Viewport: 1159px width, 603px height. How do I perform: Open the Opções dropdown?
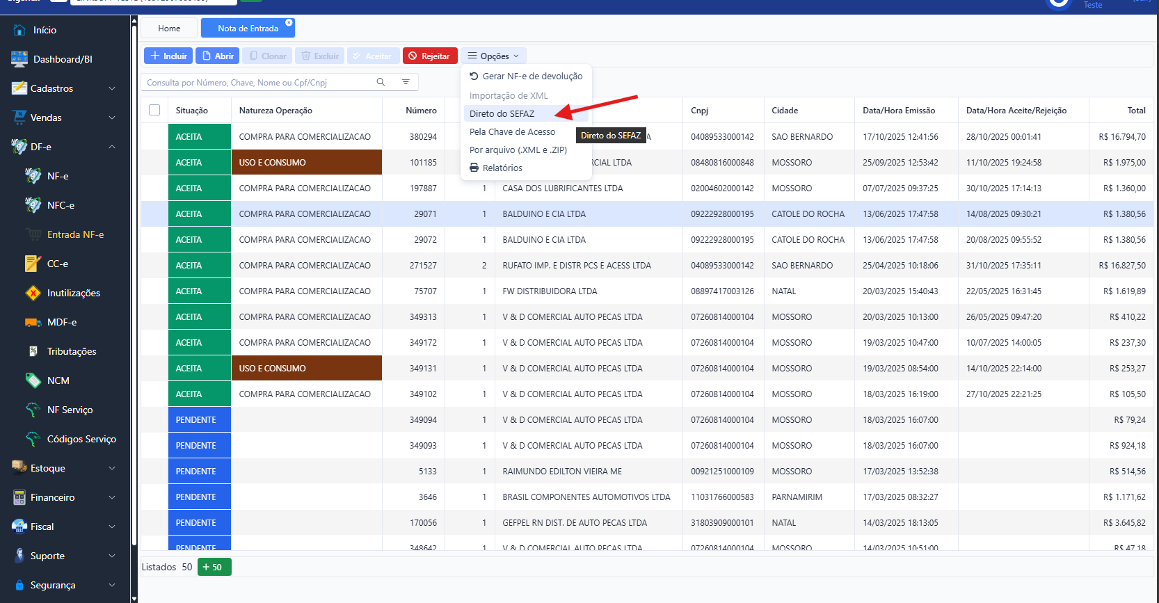coord(493,56)
